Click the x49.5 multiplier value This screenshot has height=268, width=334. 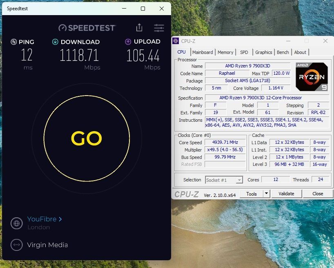[x=225, y=150]
